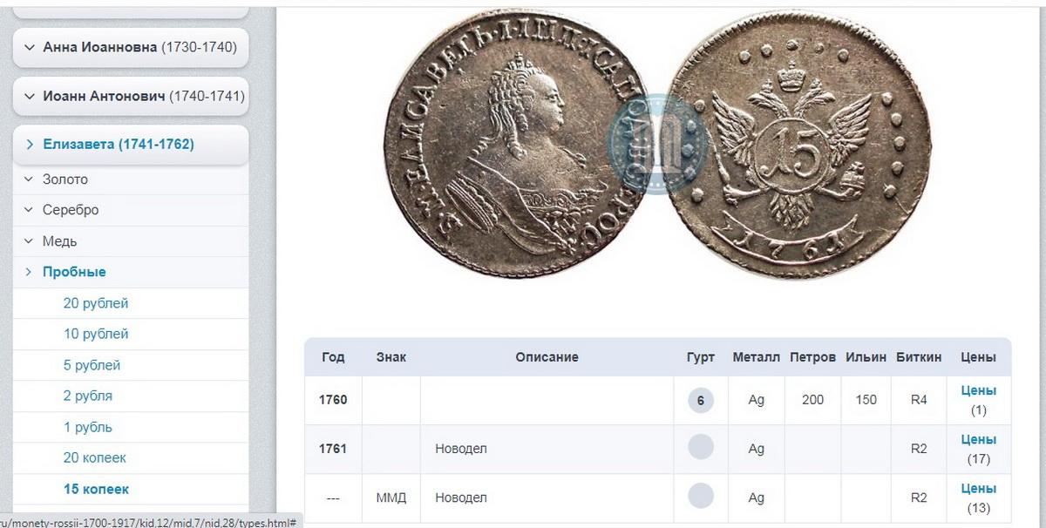Expand the Анна Иоанновна chevron
The width and height of the screenshot is (1046, 528).
pyautogui.click(x=31, y=47)
